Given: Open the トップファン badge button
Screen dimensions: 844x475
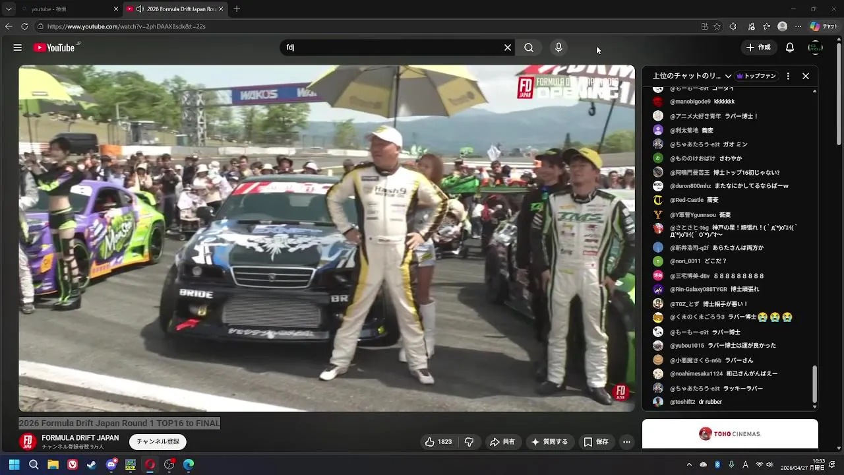Looking at the screenshot, I should coord(756,76).
